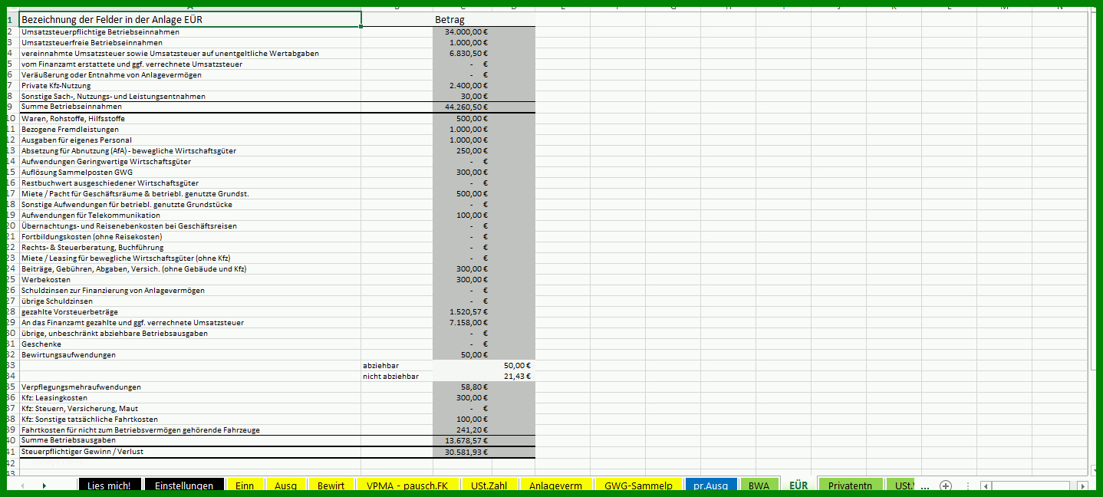Select 'Kfz: Steuern, Versicherung, Maut' label
Screen dimensions: 1103x497
80,409
